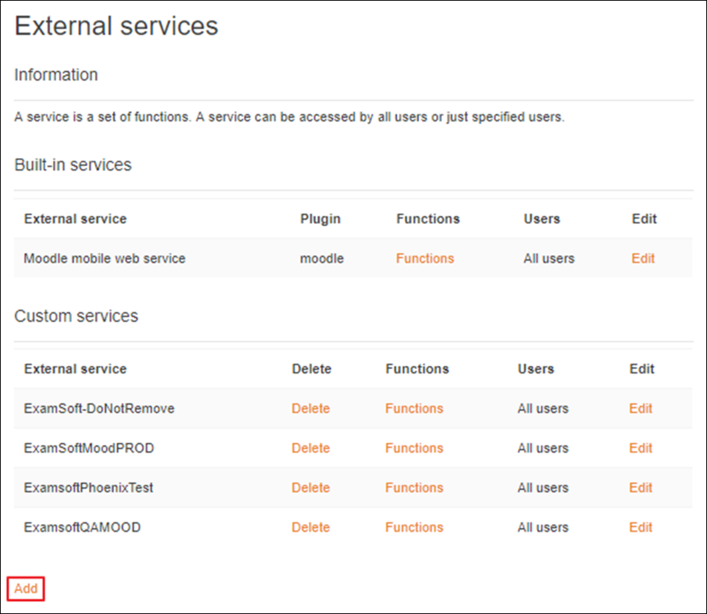707x614 pixels.
Task: View Functions of ExamSoft-DoNotRemove
Action: [414, 408]
